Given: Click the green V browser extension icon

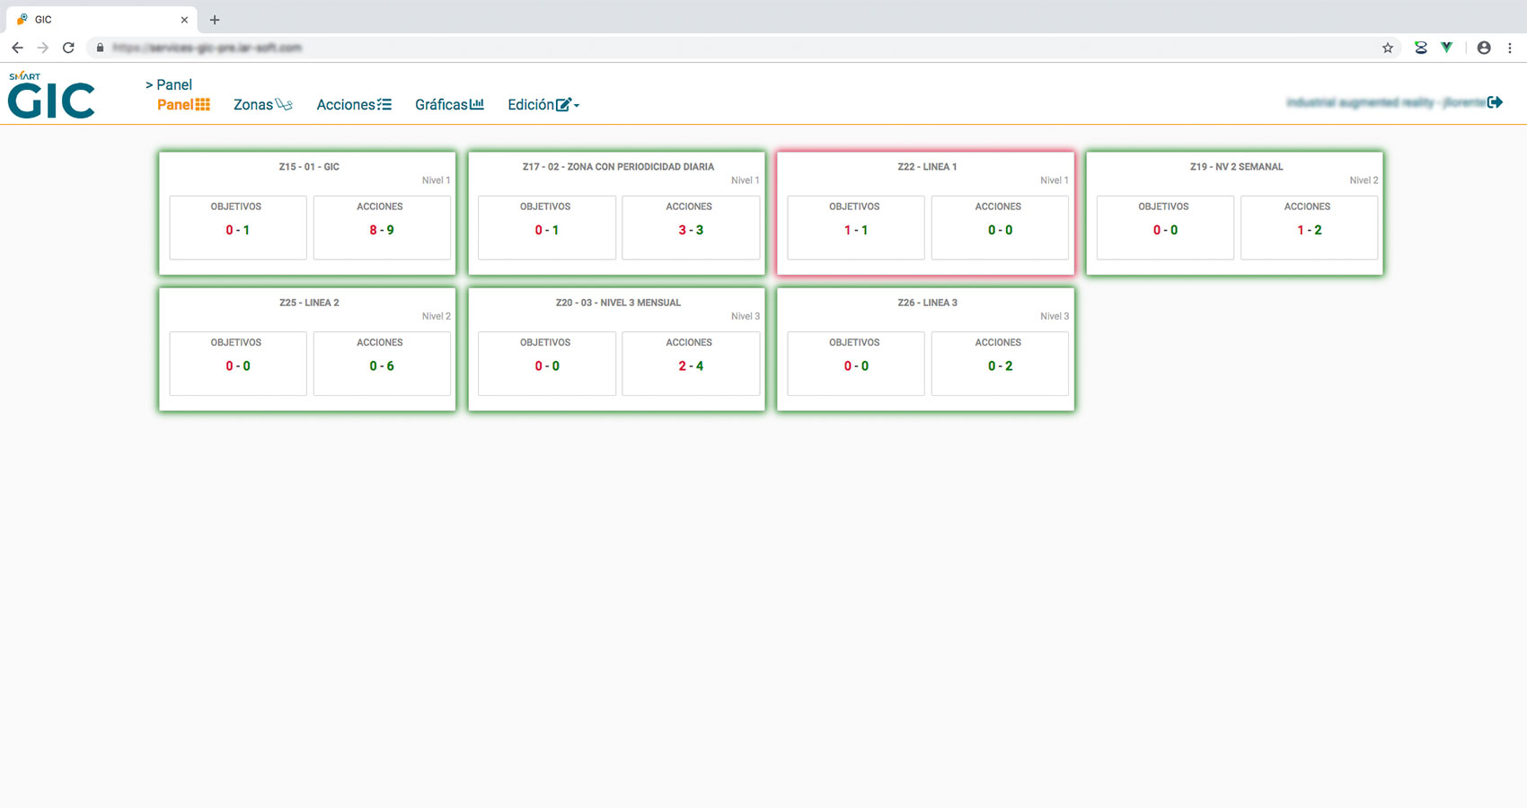Looking at the screenshot, I should [x=1446, y=48].
